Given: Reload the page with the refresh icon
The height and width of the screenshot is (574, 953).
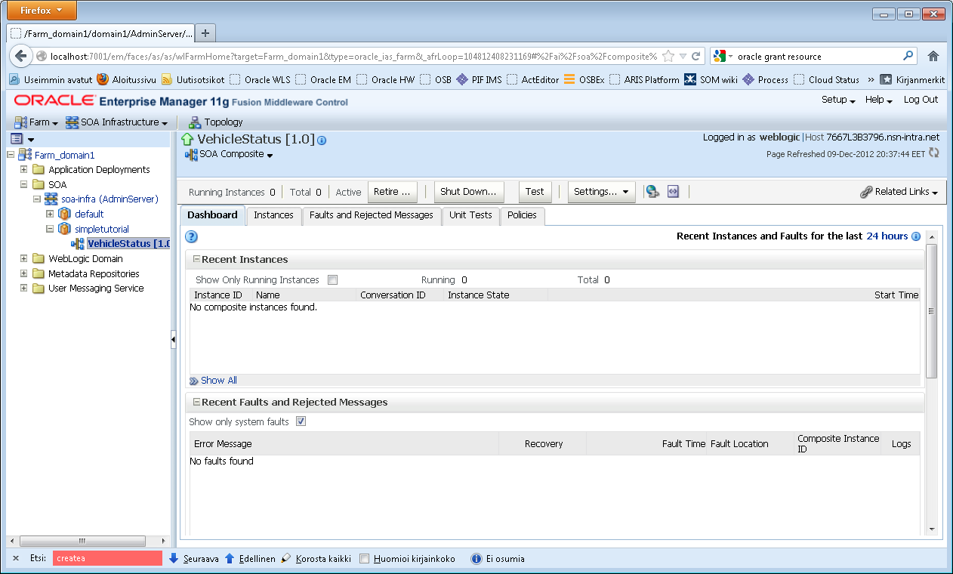Looking at the screenshot, I should pos(695,56).
